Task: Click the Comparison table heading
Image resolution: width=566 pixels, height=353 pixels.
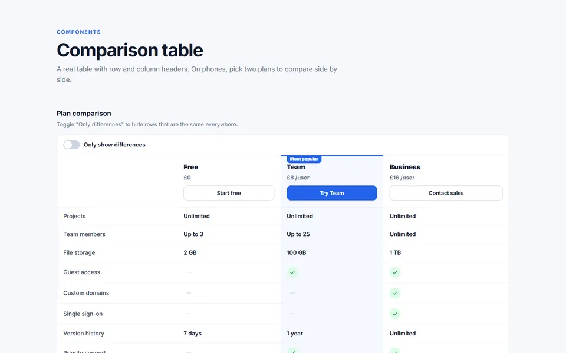Action: (x=130, y=50)
